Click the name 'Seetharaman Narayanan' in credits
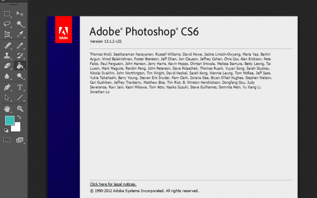 point(133,54)
